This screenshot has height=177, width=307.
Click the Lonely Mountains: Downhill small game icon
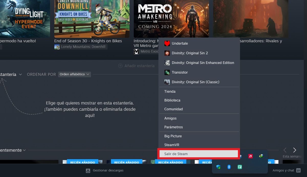tap(57, 47)
